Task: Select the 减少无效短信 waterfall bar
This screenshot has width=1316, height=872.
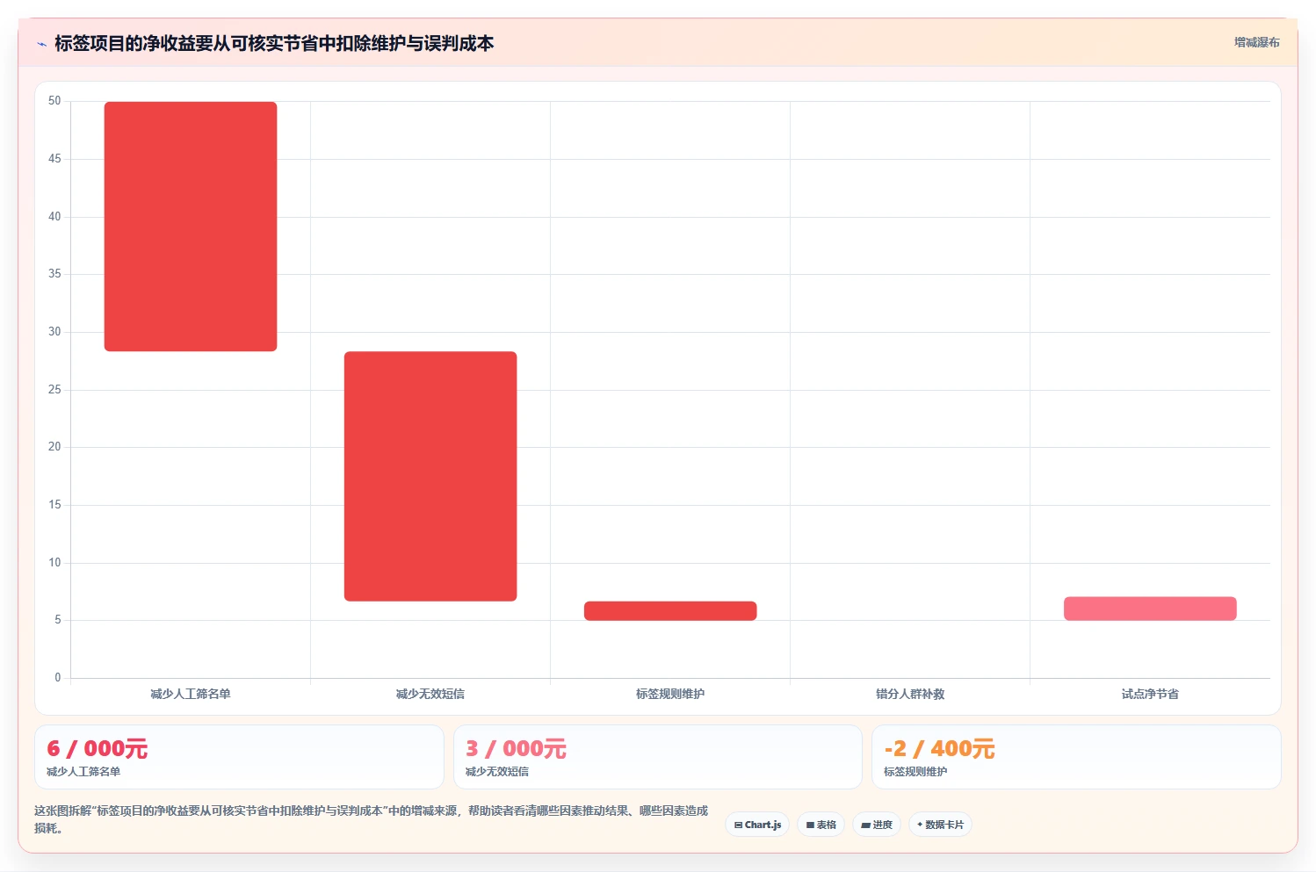Action: pyautogui.click(x=430, y=476)
